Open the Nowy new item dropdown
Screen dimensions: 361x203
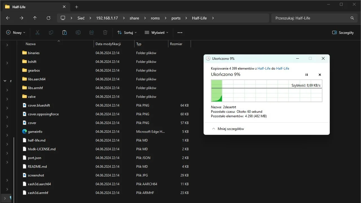pyautogui.click(x=16, y=32)
